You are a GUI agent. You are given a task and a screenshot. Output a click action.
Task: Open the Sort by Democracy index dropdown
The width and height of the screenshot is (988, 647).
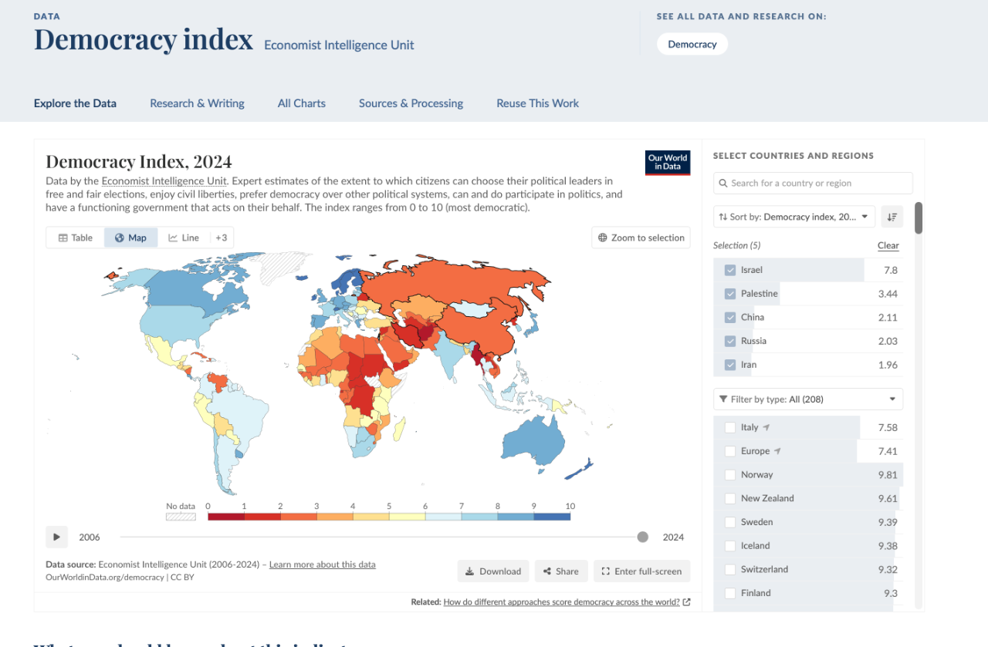pyautogui.click(x=793, y=217)
